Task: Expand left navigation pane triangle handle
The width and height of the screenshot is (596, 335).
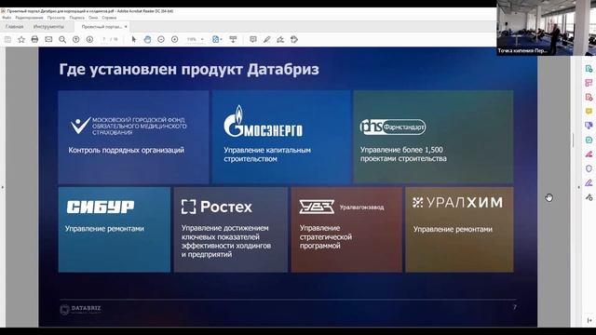Action: pyautogui.click(x=3, y=187)
